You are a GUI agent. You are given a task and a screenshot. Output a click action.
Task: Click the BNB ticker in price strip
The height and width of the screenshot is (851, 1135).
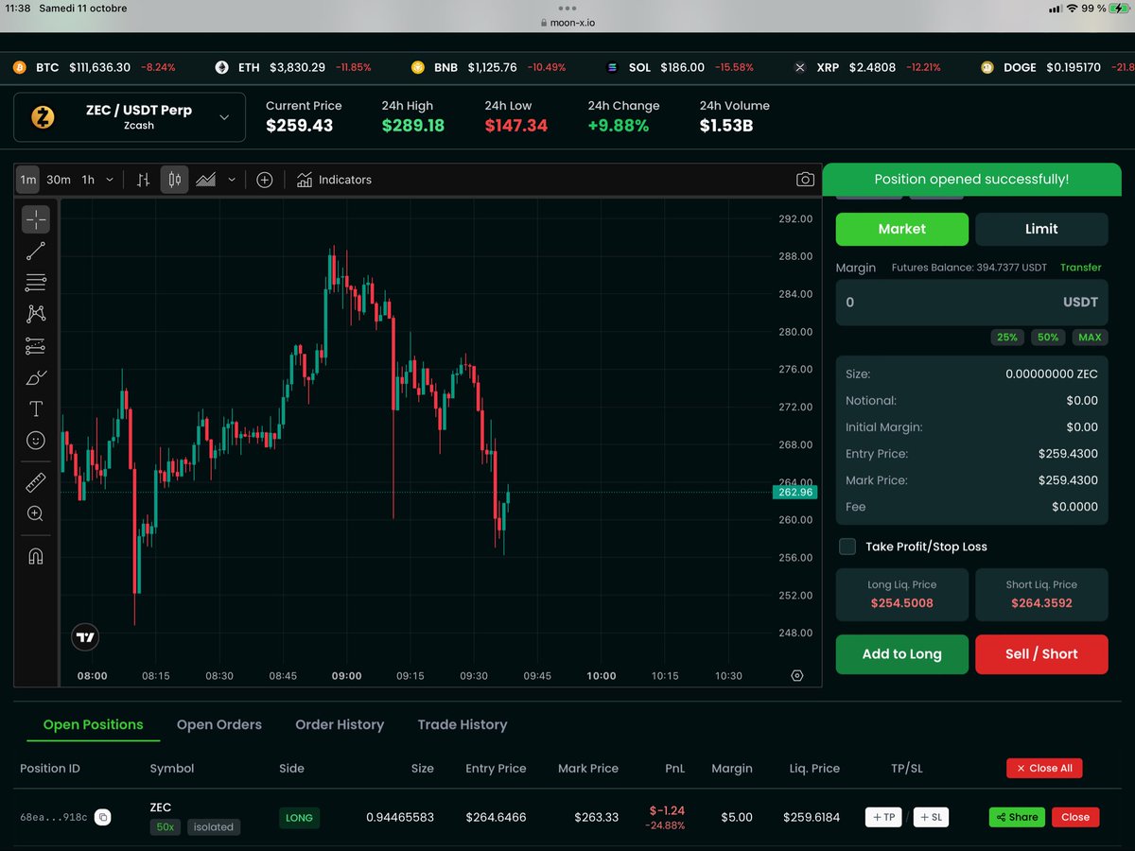[x=488, y=68]
